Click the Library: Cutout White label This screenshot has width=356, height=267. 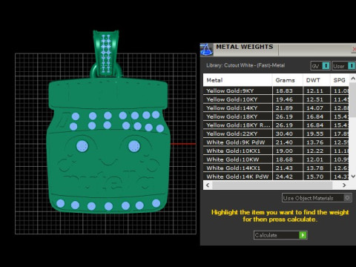[x=245, y=65]
